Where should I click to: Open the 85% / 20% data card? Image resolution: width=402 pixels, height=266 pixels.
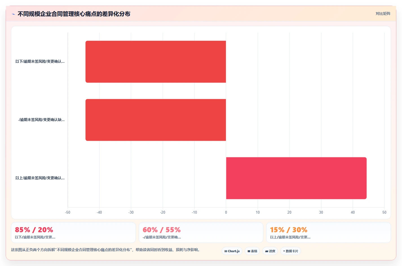[73, 233]
